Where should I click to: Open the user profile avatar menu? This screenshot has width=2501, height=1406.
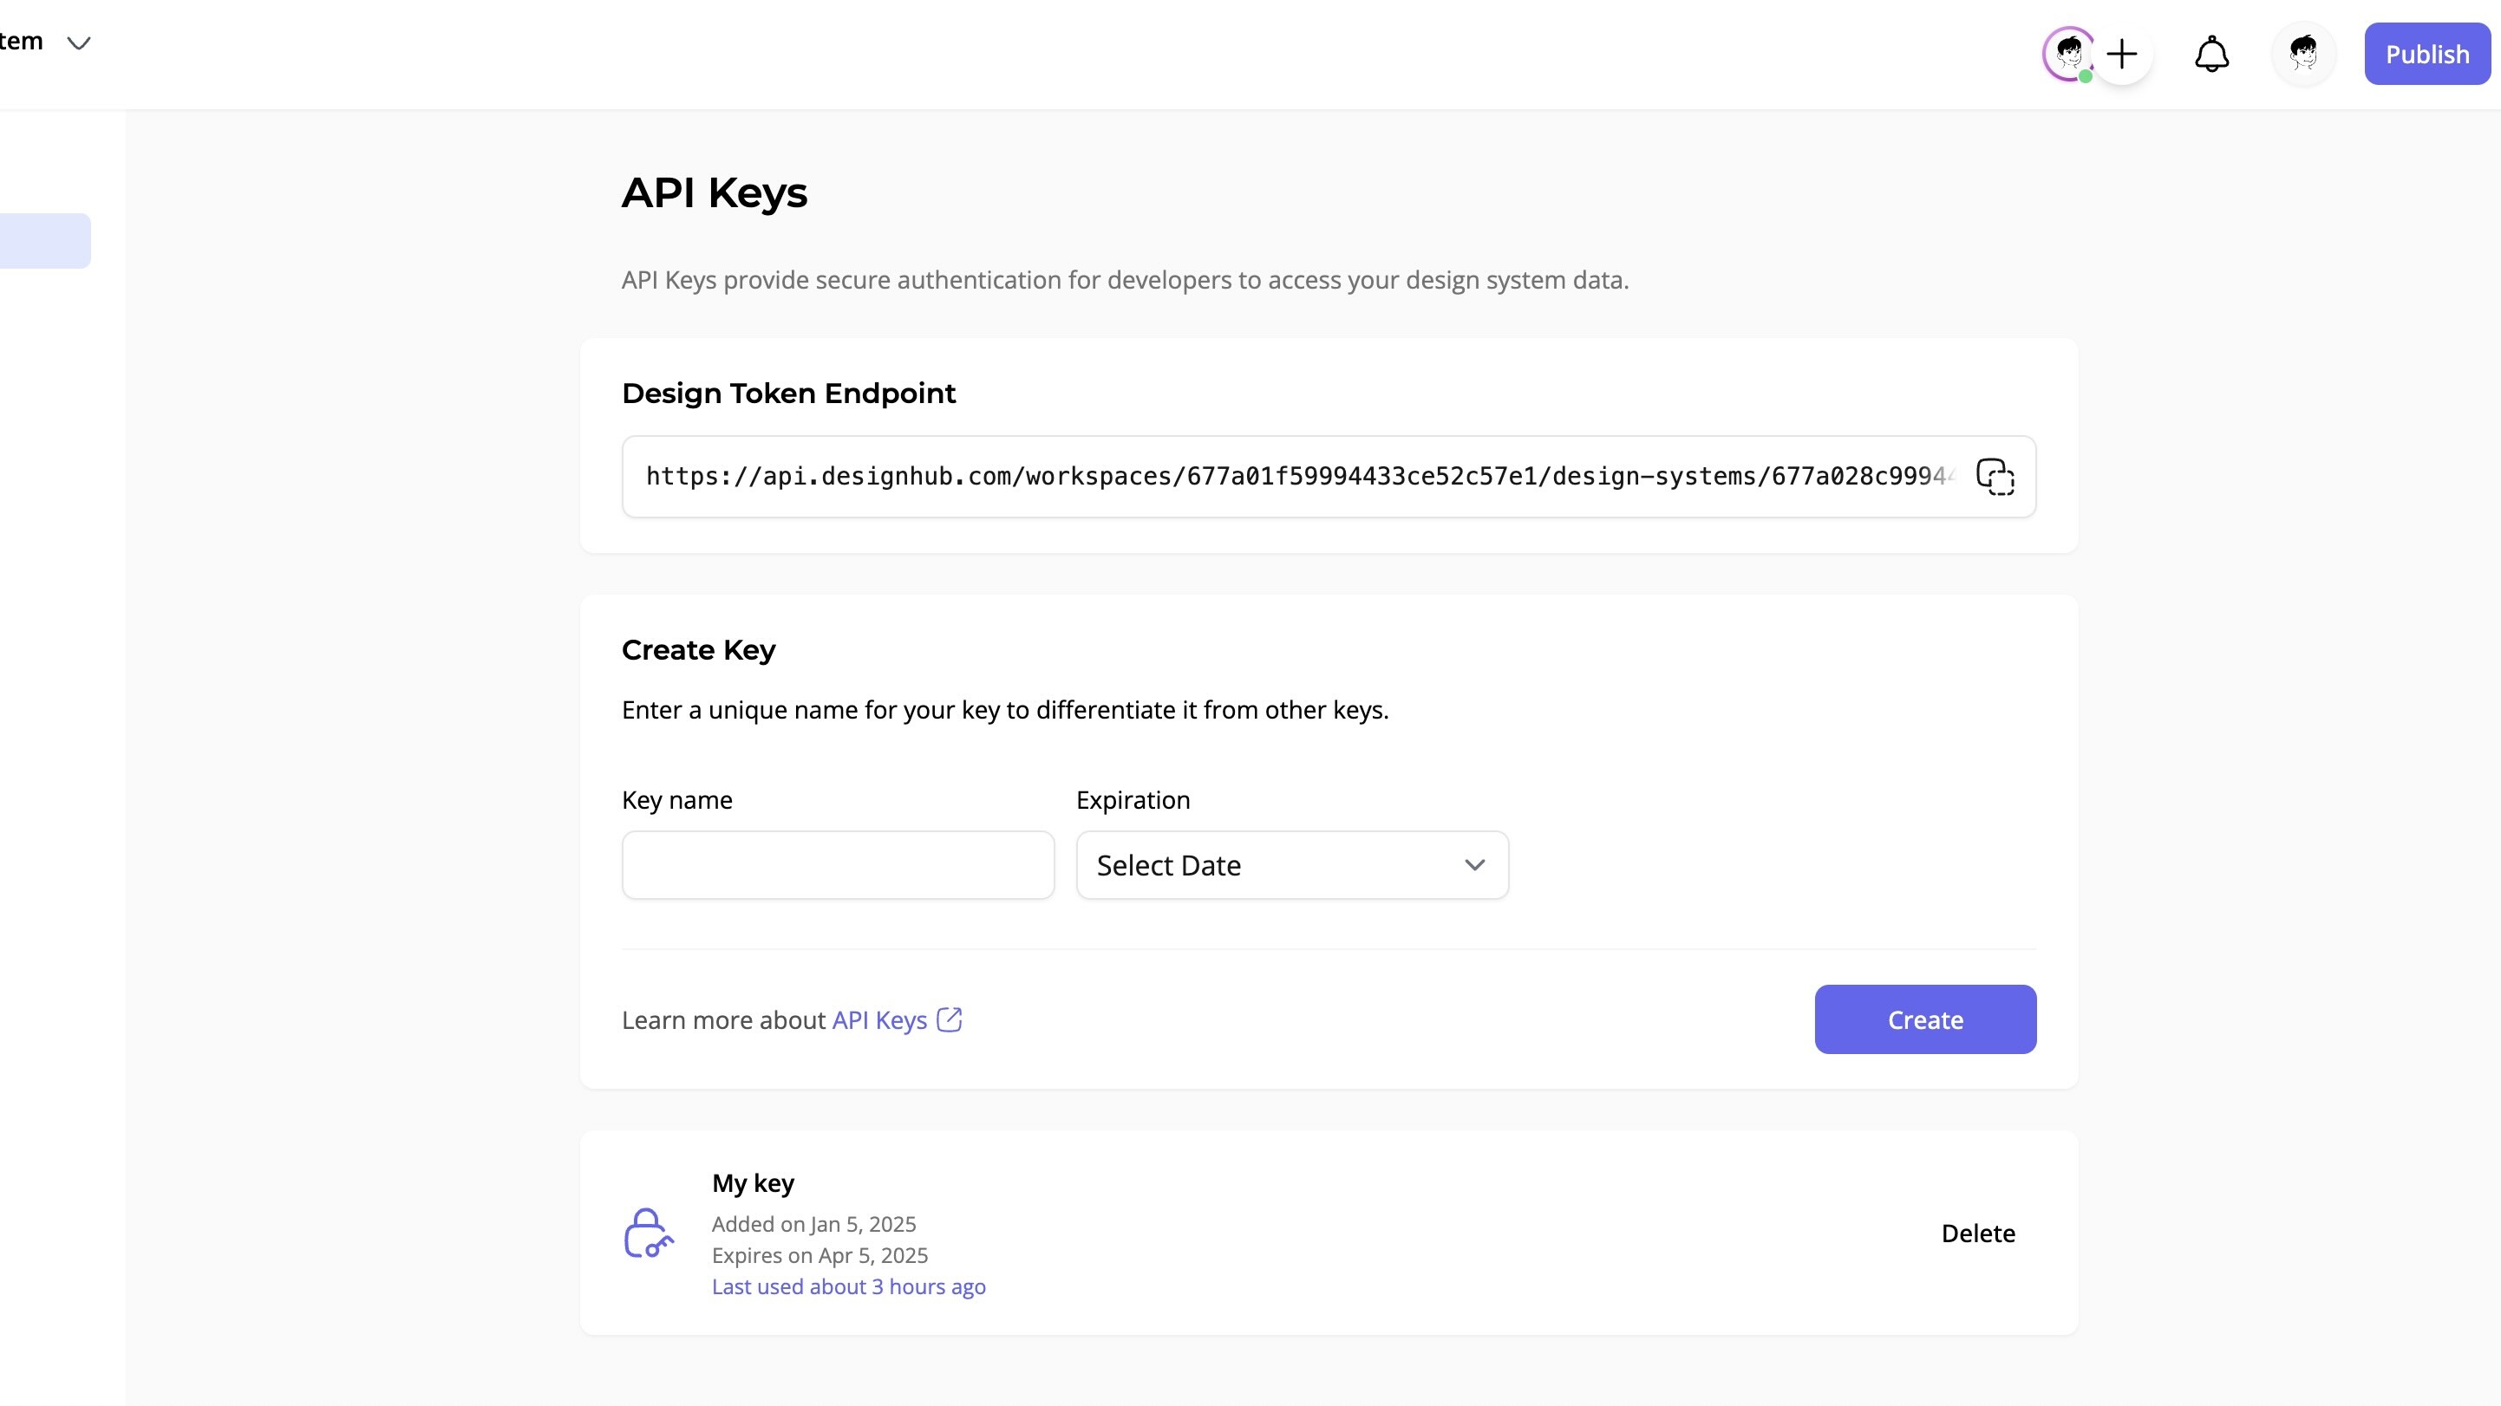click(x=2303, y=54)
